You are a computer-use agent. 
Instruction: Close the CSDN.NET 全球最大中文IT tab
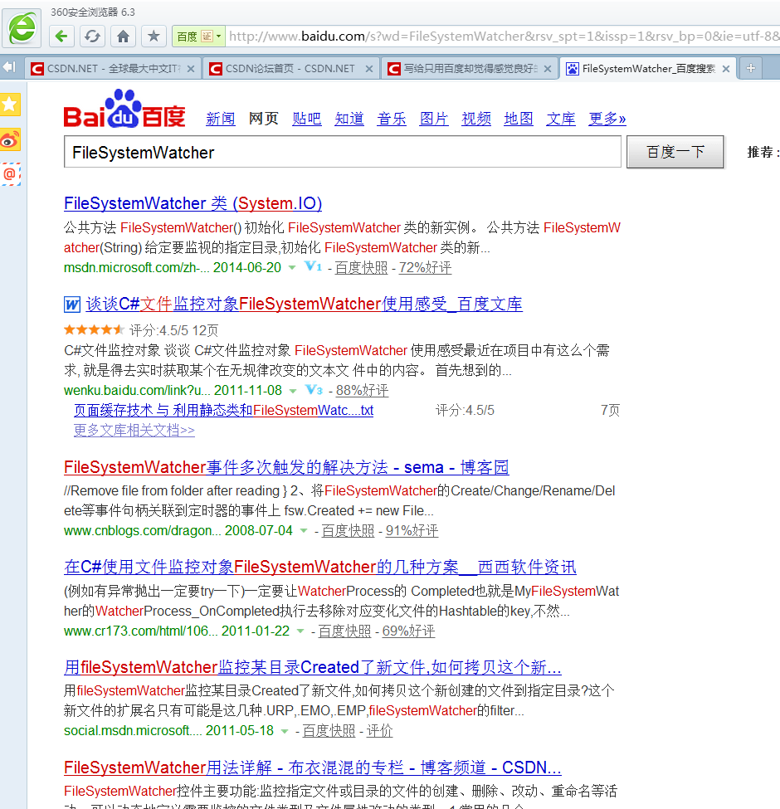(x=191, y=69)
